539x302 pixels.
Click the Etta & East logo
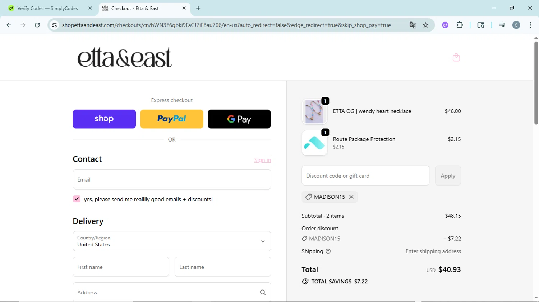125,57
